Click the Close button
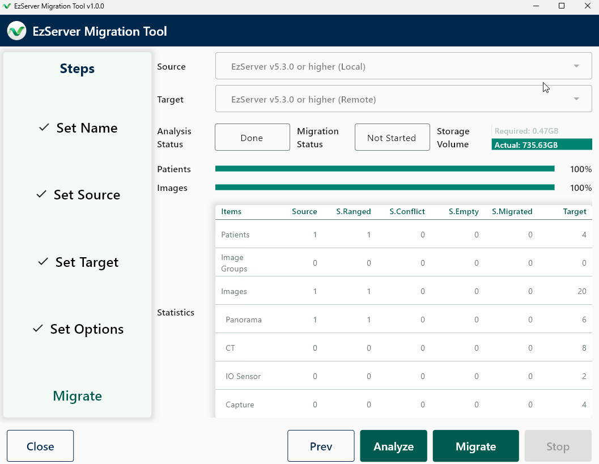599x464 pixels. pyautogui.click(x=40, y=446)
